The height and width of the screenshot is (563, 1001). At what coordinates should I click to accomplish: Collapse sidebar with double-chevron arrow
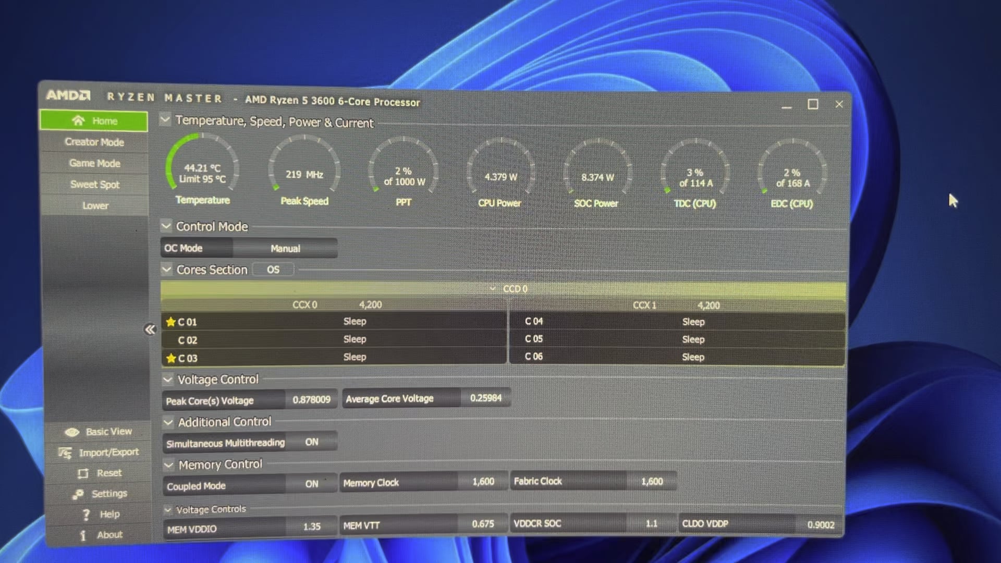click(150, 329)
